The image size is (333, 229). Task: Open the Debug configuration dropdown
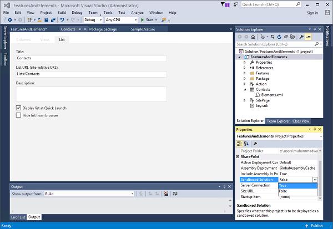click(93, 20)
